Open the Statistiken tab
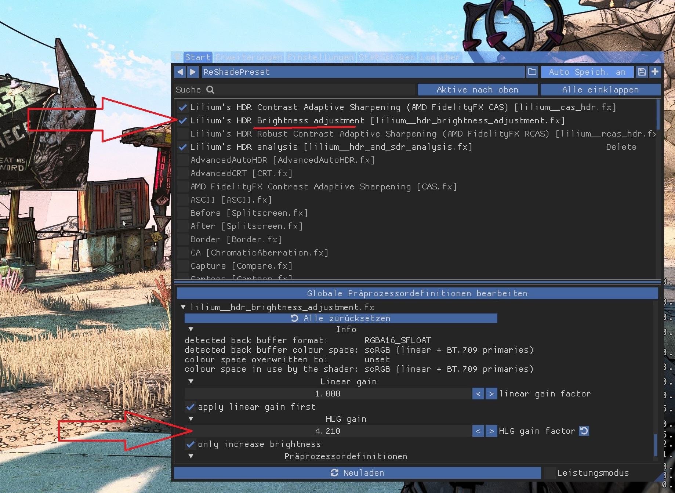Viewport: 675px width, 493px height. pyautogui.click(x=387, y=57)
